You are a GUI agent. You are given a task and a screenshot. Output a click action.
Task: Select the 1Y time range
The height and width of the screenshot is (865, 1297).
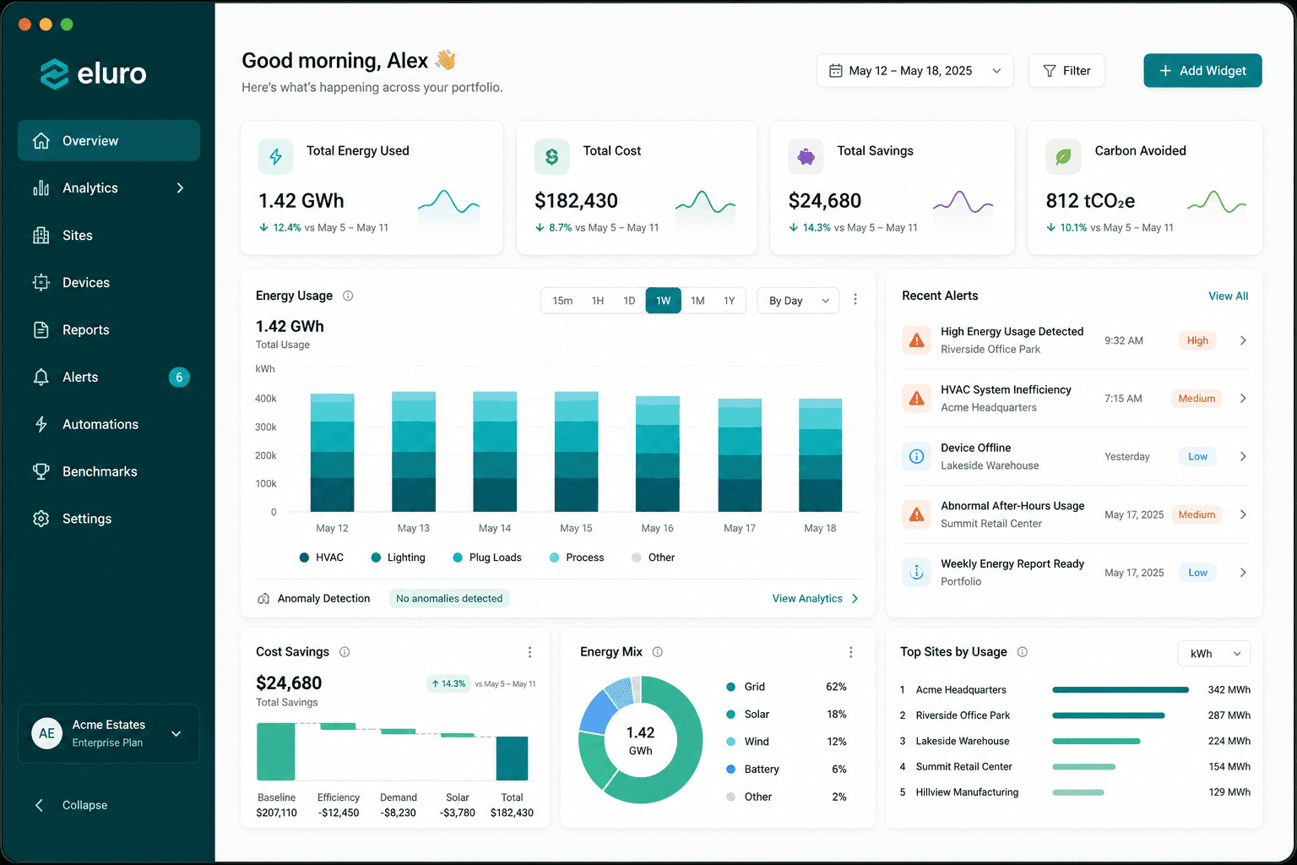(730, 301)
